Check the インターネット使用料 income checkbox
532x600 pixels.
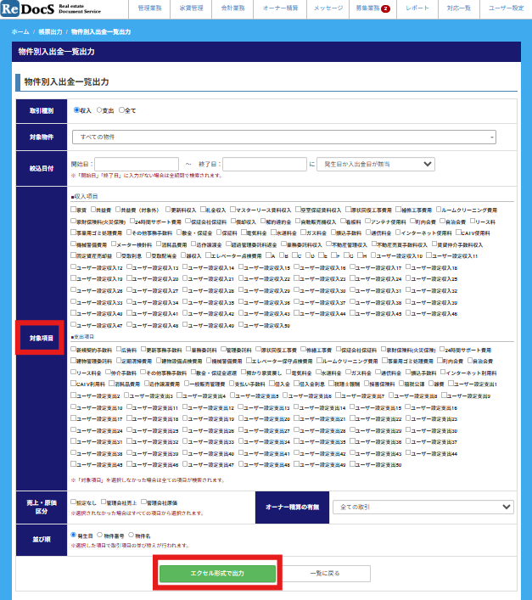coord(398,233)
